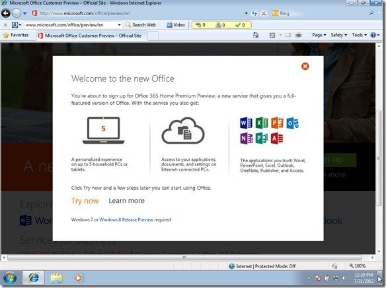Viewport: 386px width, 288px height.
Task: Open Windows Media Player from taskbar
Action: pyautogui.click(x=79, y=278)
